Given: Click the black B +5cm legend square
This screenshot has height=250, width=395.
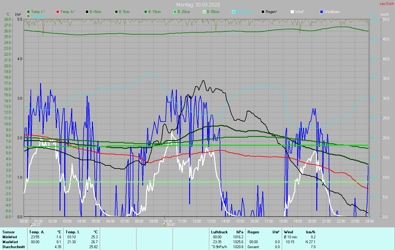Looking at the screenshot, I should click(87, 12).
